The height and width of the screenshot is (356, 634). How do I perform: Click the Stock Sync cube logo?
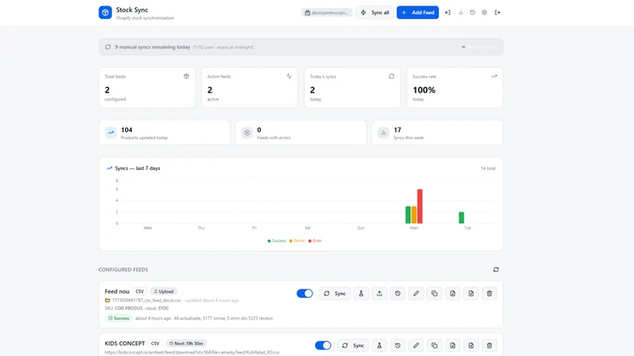105,13
